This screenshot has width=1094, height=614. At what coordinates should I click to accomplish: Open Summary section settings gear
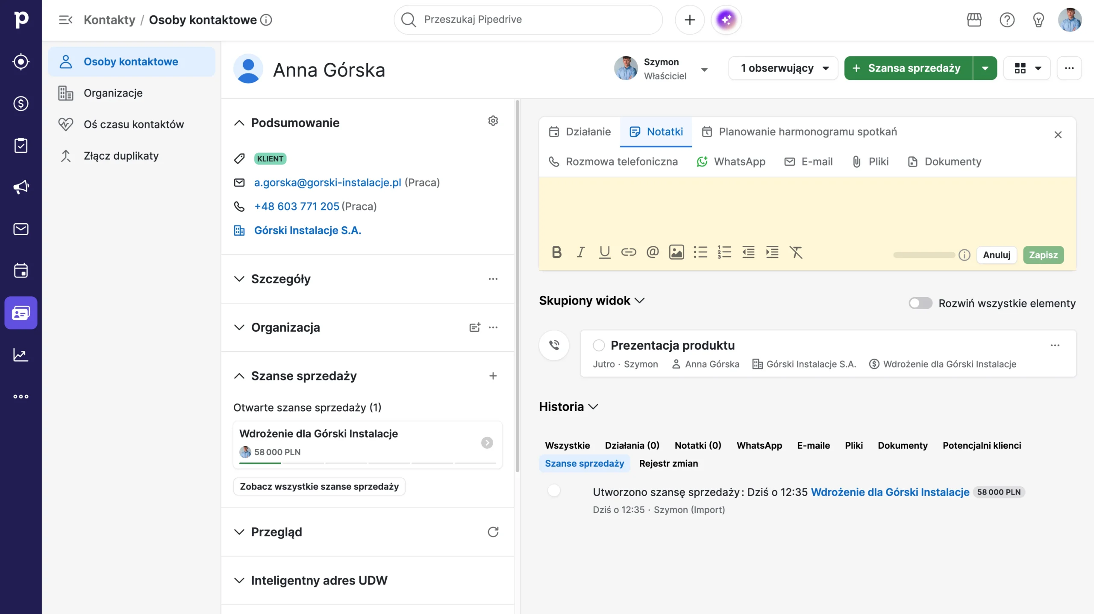(493, 121)
